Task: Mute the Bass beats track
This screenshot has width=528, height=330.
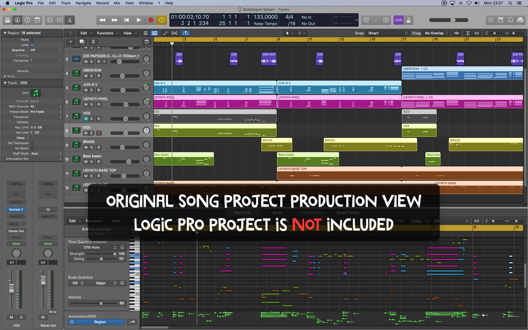Action: point(86,162)
